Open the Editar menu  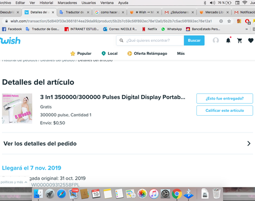(x=20, y=3)
